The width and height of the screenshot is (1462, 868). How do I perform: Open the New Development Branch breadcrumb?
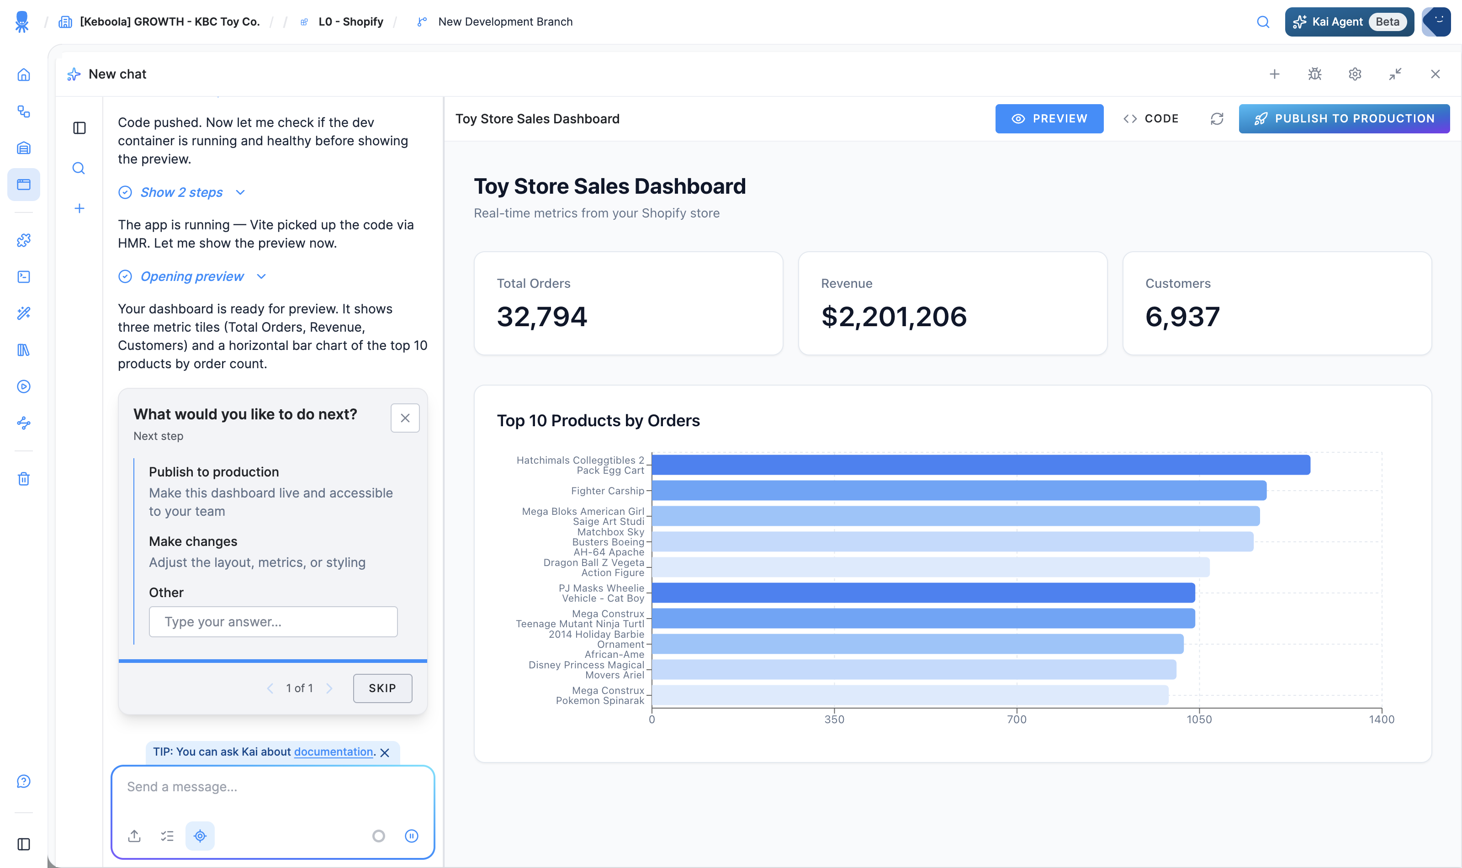495,22
